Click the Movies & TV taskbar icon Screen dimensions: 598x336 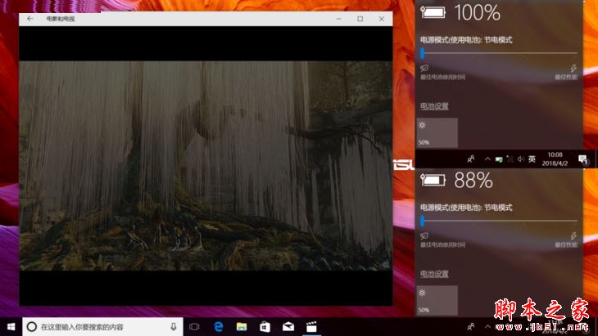tap(311, 327)
